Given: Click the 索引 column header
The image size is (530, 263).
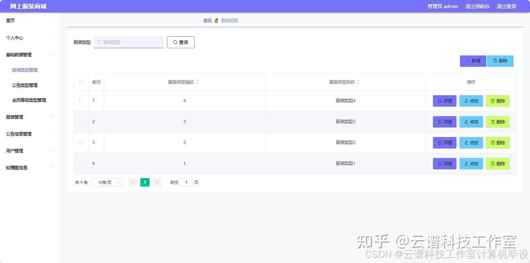Looking at the screenshot, I should pos(97,82).
